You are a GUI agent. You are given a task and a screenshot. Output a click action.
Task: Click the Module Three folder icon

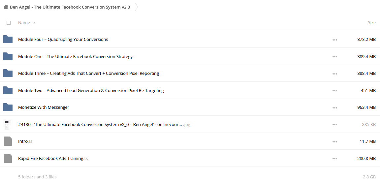8,73
